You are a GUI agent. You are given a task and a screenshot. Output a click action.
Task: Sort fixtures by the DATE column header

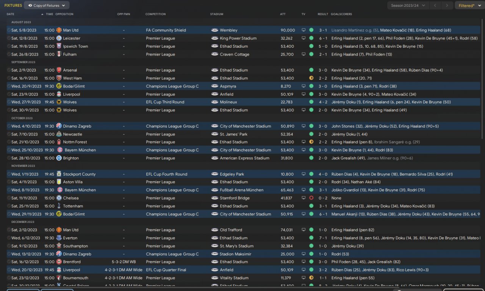(11, 14)
